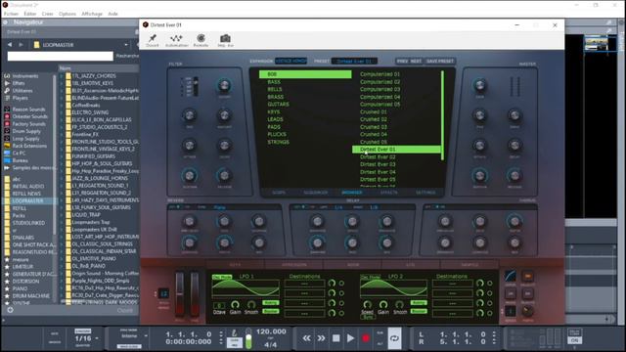Viewport: 626px width, 352px height.
Task: Adjust the filter cutoff knob
Action: 224,85
